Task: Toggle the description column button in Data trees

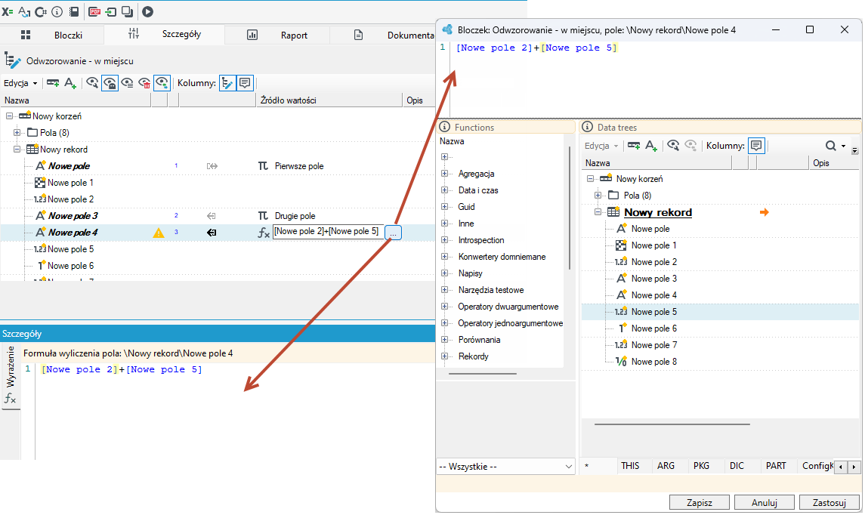Action: click(755, 146)
